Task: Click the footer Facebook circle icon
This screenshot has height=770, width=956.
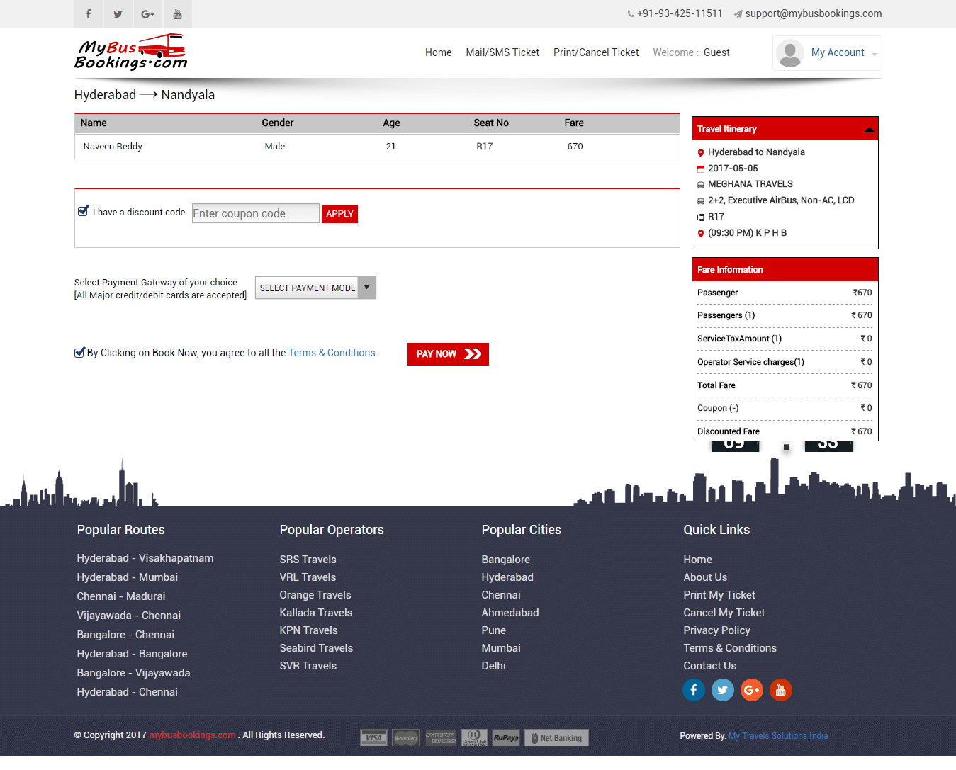Action: [x=694, y=690]
